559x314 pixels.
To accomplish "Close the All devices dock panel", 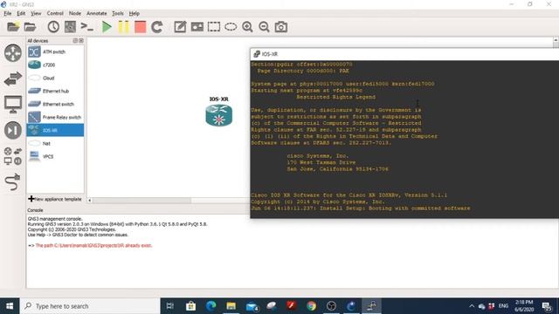I will [x=81, y=41].
